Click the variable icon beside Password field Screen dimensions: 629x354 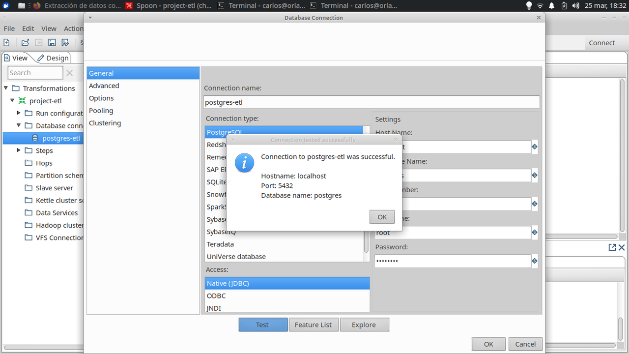[x=535, y=261]
